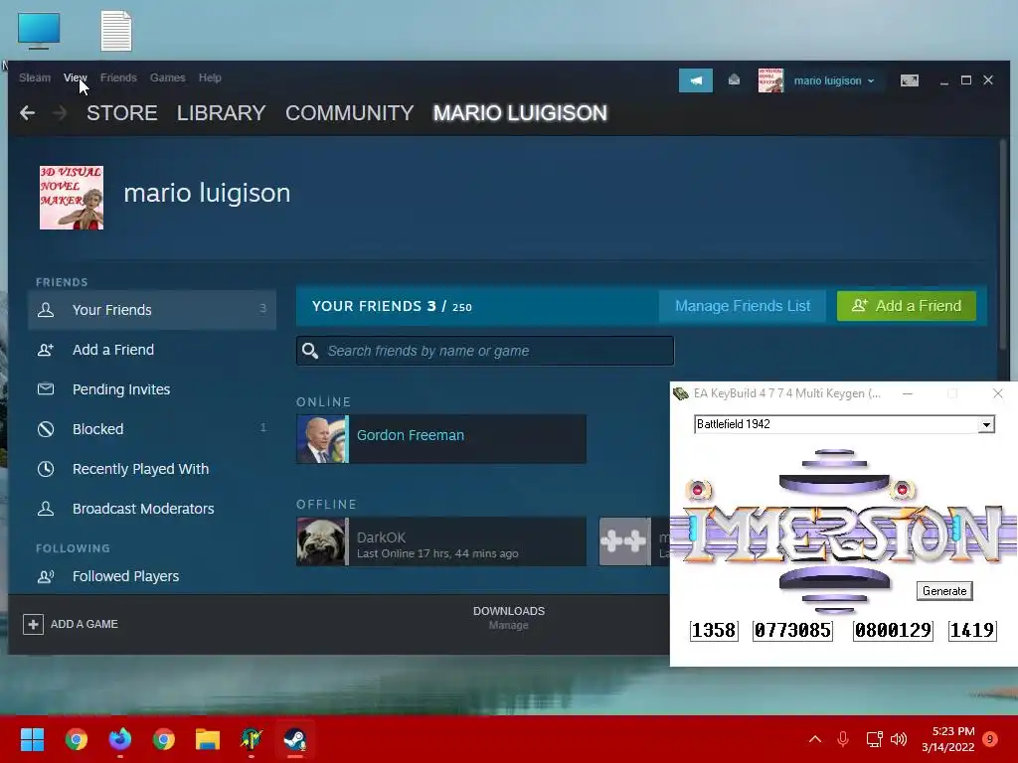Click the Steam forward navigation arrow

(x=60, y=113)
